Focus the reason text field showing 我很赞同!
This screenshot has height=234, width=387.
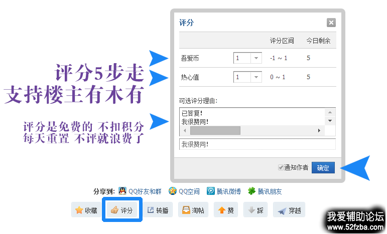257,144
